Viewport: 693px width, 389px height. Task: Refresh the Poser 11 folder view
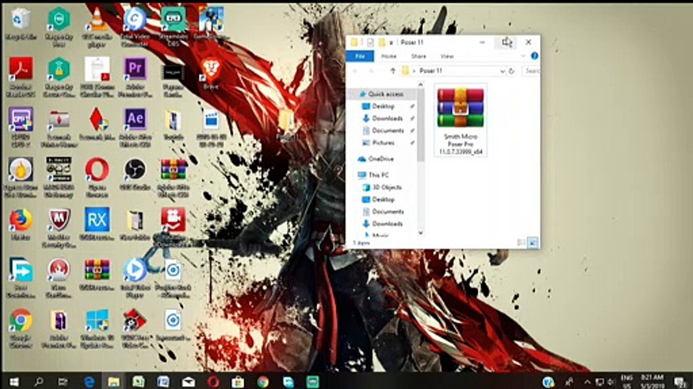(x=511, y=71)
